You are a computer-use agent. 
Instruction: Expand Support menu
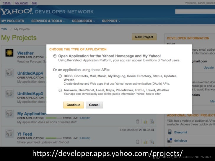pos(111,21)
